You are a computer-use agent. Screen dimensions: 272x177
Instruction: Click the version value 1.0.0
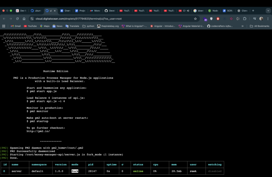click(59, 171)
